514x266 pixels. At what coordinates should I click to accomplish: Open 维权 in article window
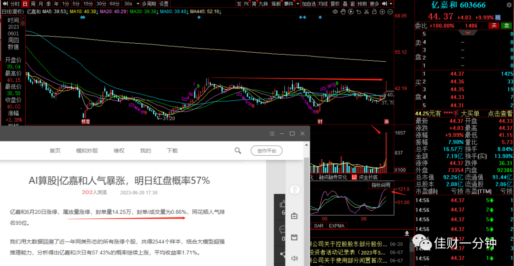tap(119, 151)
